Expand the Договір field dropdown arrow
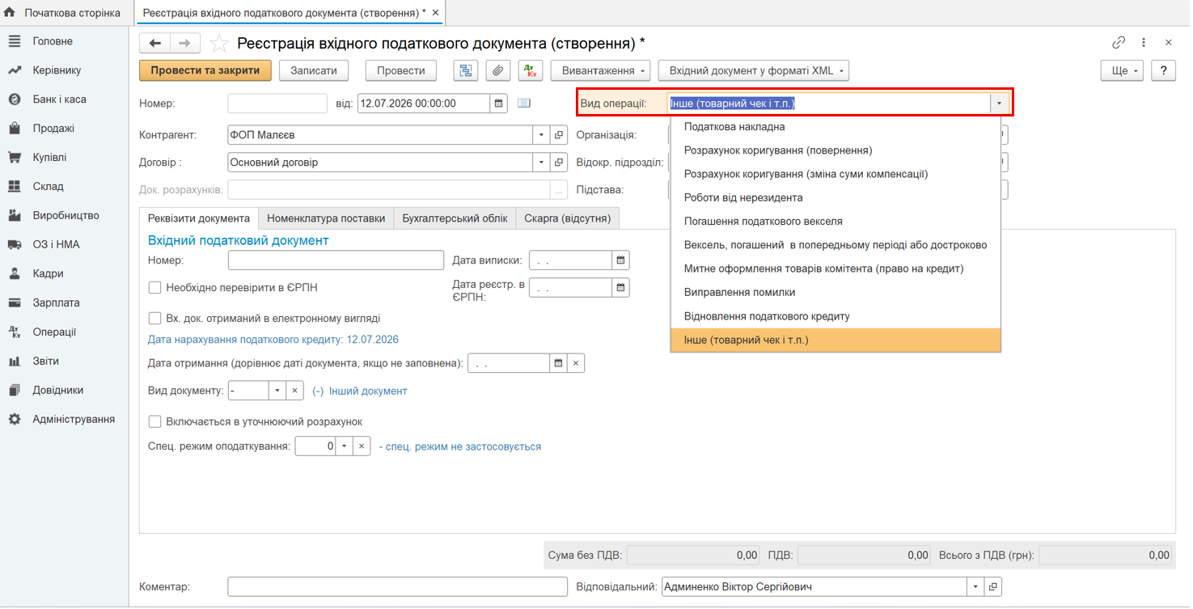Image resolution: width=1193 pixels, height=609 pixels. point(541,163)
